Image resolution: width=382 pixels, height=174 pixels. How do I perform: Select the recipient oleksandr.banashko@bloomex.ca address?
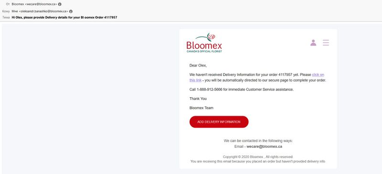coord(43,11)
